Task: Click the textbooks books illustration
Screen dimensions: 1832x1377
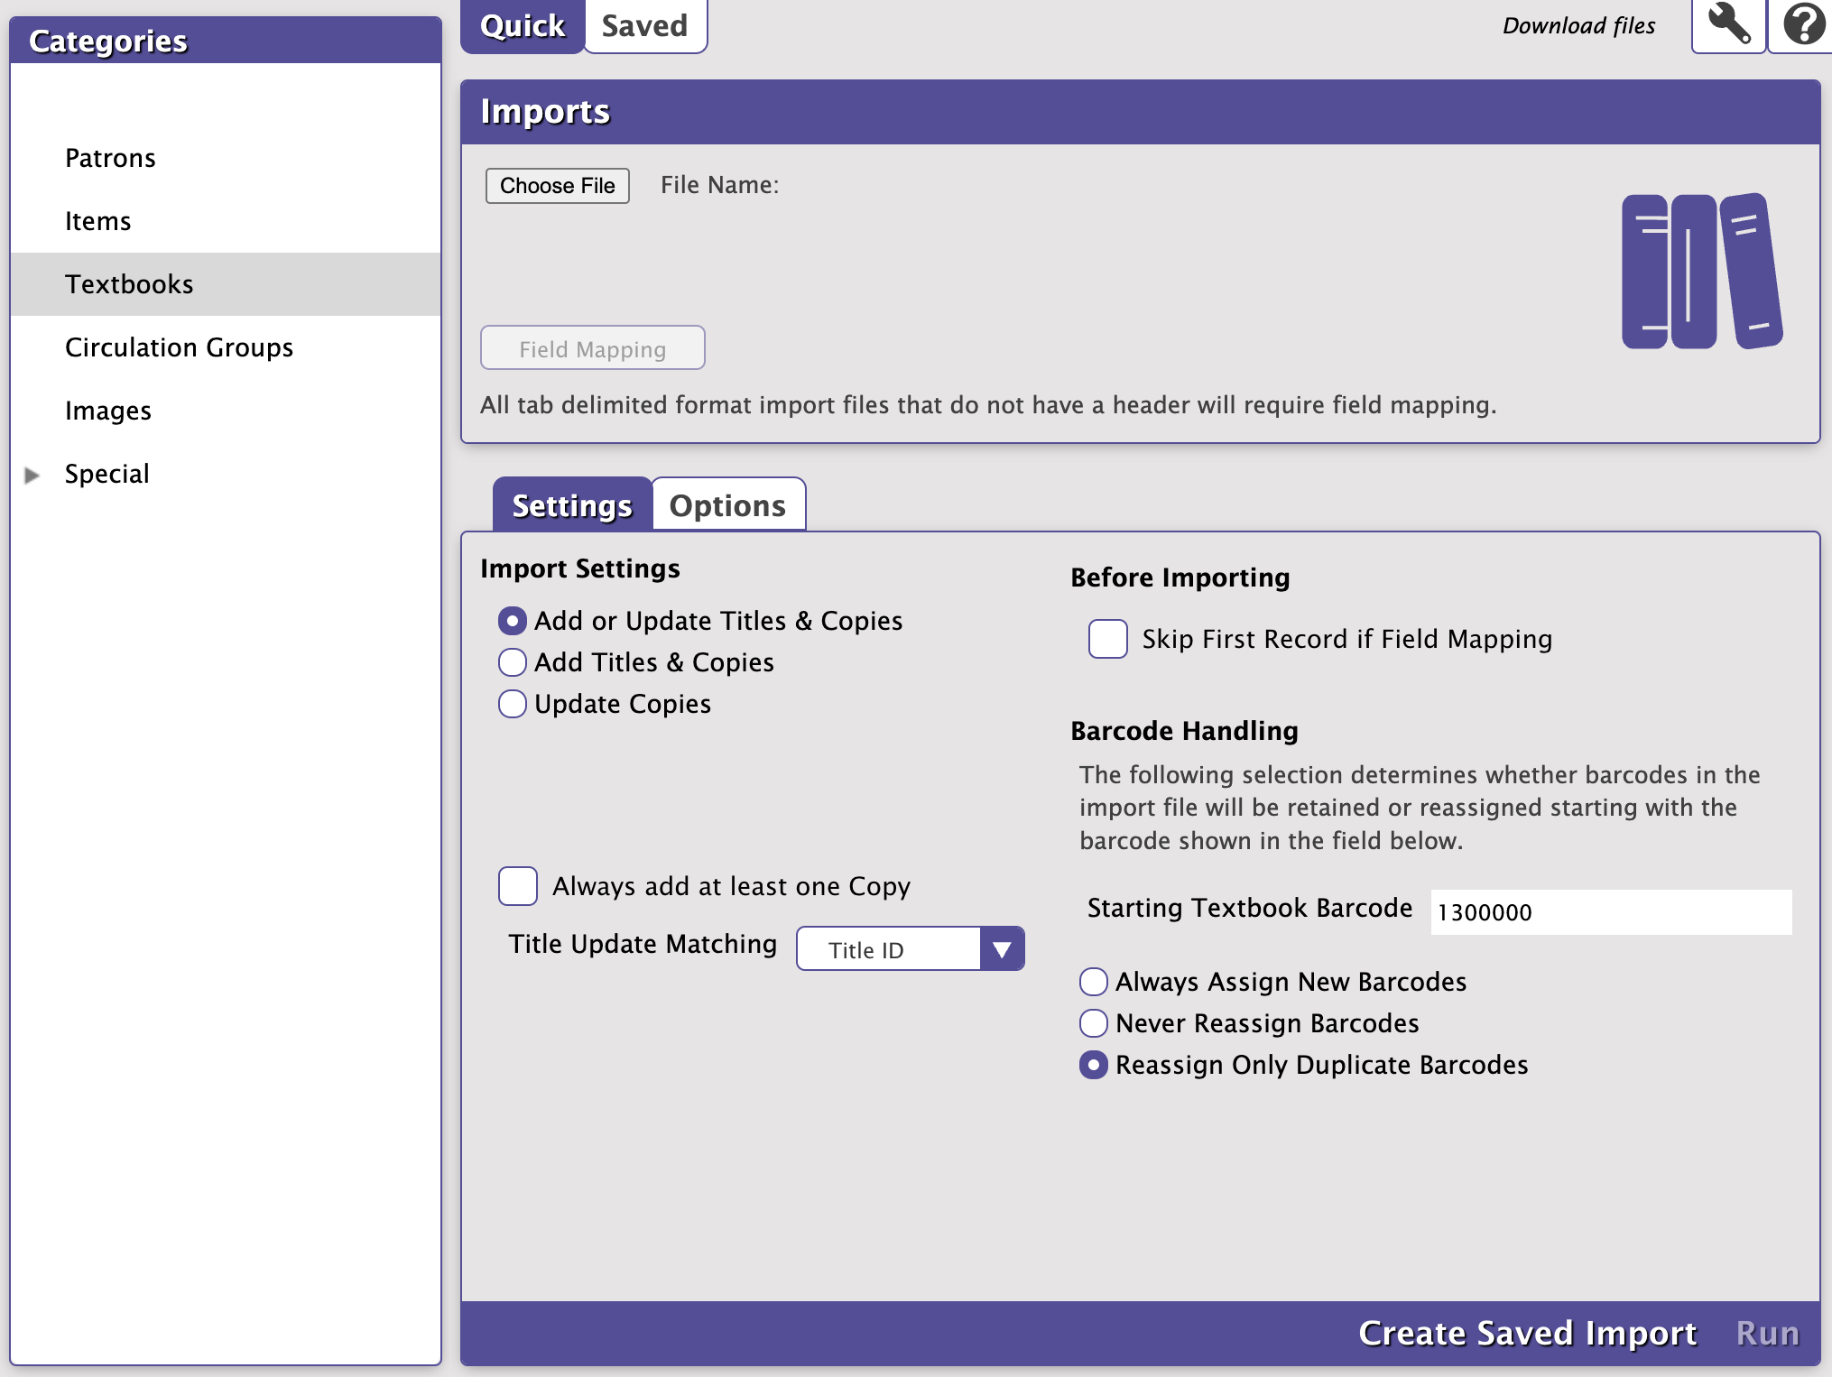Action: pyautogui.click(x=1700, y=271)
